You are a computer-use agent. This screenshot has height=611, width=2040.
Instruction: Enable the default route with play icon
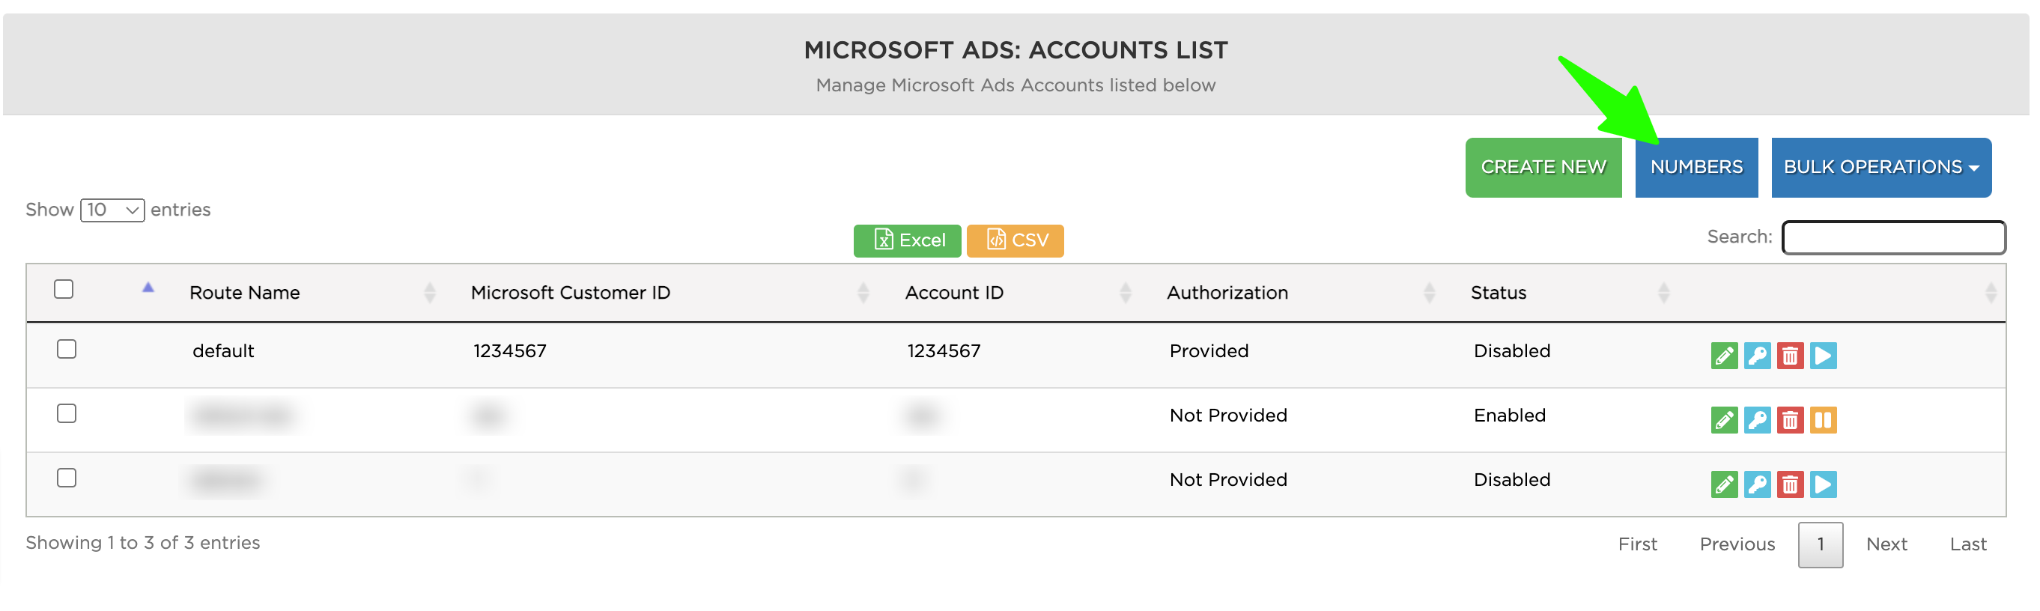[1822, 356]
